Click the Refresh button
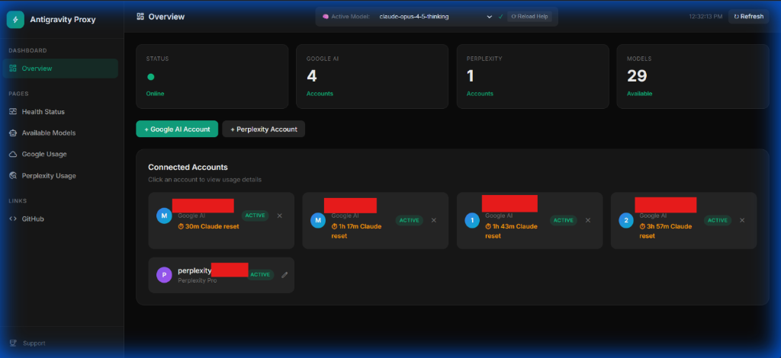Screen dimensions: 781x358 (x=748, y=17)
